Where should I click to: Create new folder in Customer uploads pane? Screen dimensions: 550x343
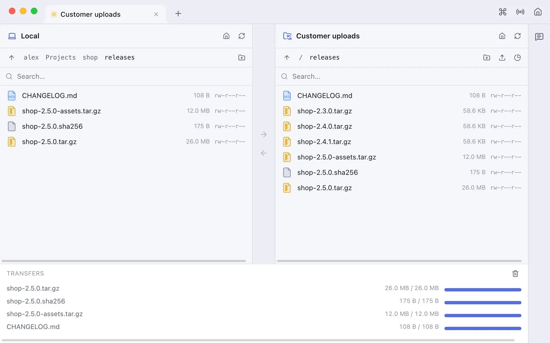tap(487, 58)
